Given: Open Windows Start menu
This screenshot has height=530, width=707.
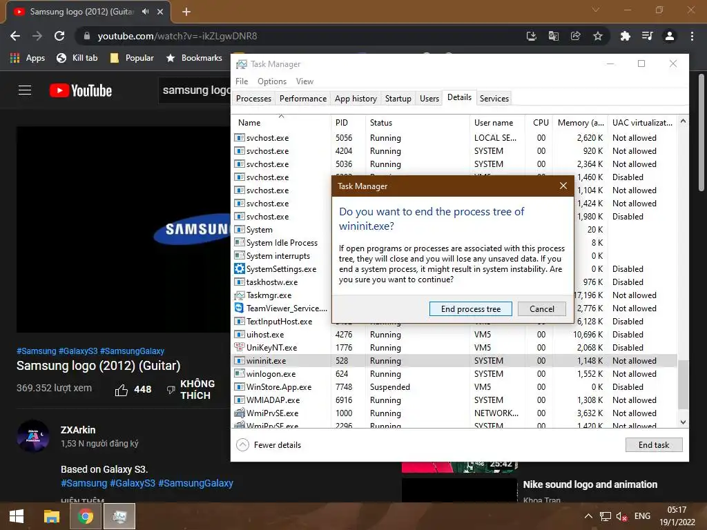Looking at the screenshot, I should pos(17,516).
